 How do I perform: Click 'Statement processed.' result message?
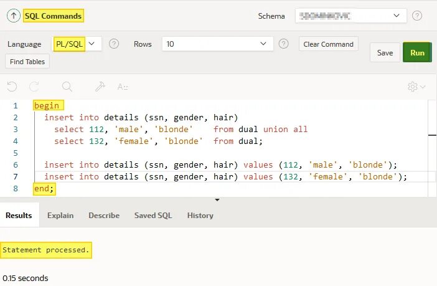point(45,250)
